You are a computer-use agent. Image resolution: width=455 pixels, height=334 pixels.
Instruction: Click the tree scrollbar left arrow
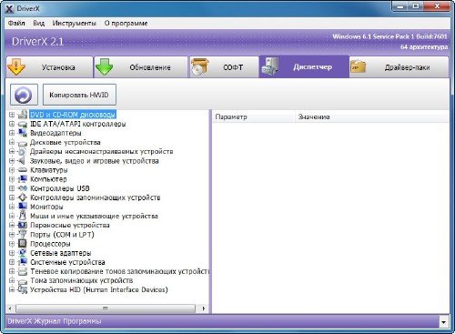tap(10, 309)
